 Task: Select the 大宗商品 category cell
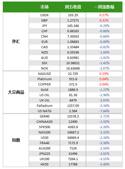[16, 92]
